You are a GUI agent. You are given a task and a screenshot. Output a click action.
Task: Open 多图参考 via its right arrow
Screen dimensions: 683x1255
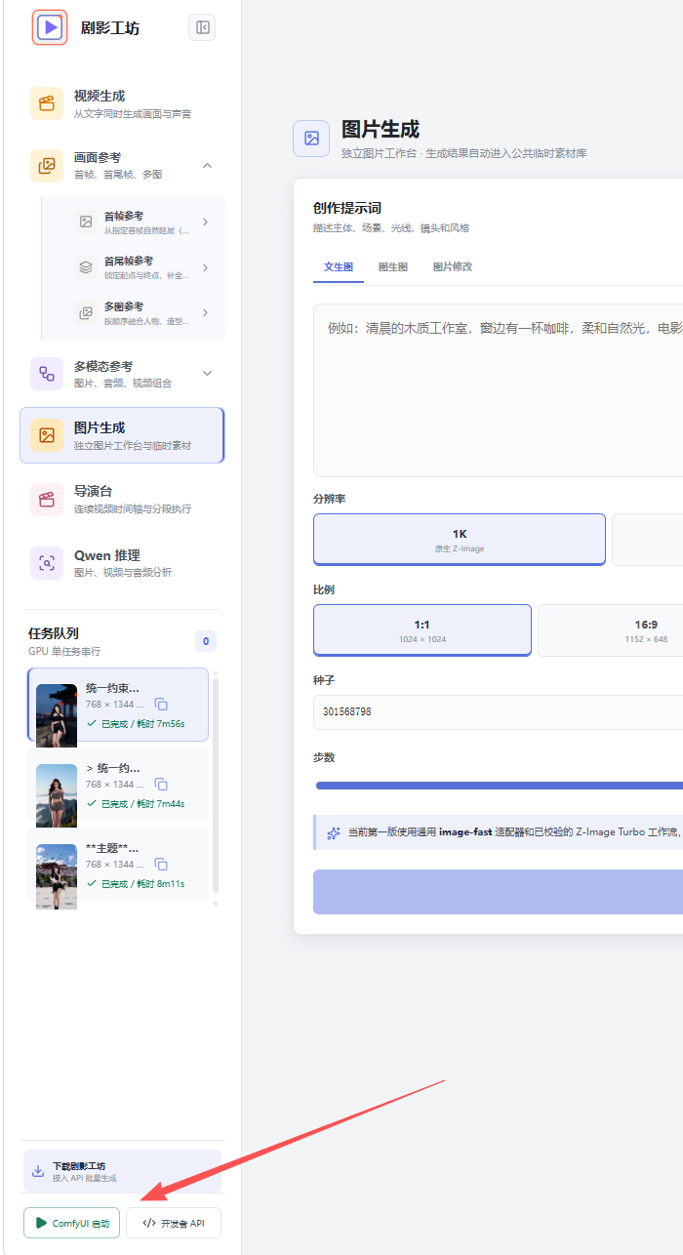tap(205, 312)
